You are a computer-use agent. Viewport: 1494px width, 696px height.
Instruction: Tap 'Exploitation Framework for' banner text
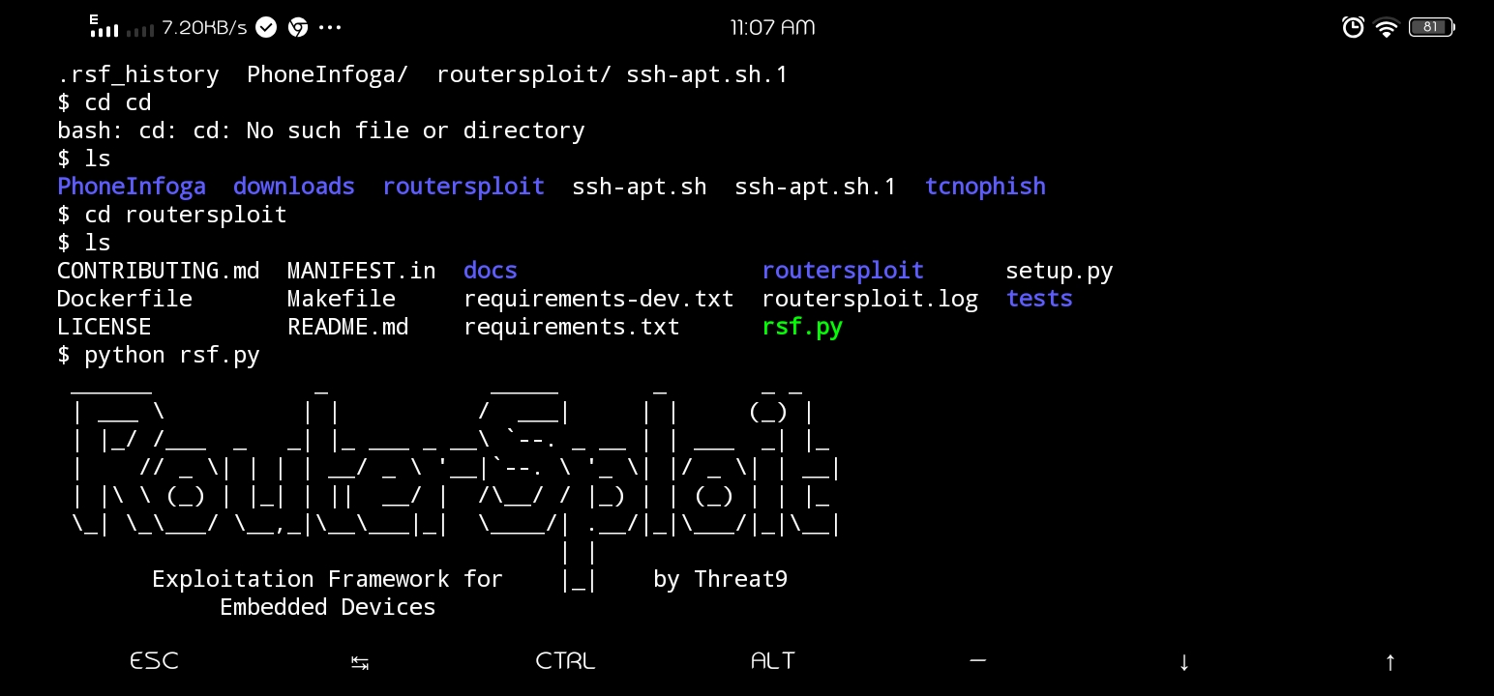pyautogui.click(x=328, y=579)
